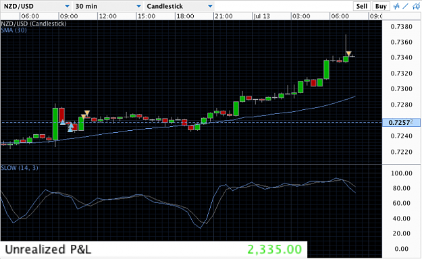
Task: Open the NZD/USD currency pair dropdown
Action: 36,6
